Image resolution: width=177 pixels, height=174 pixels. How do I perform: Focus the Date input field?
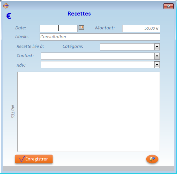pos(58,28)
